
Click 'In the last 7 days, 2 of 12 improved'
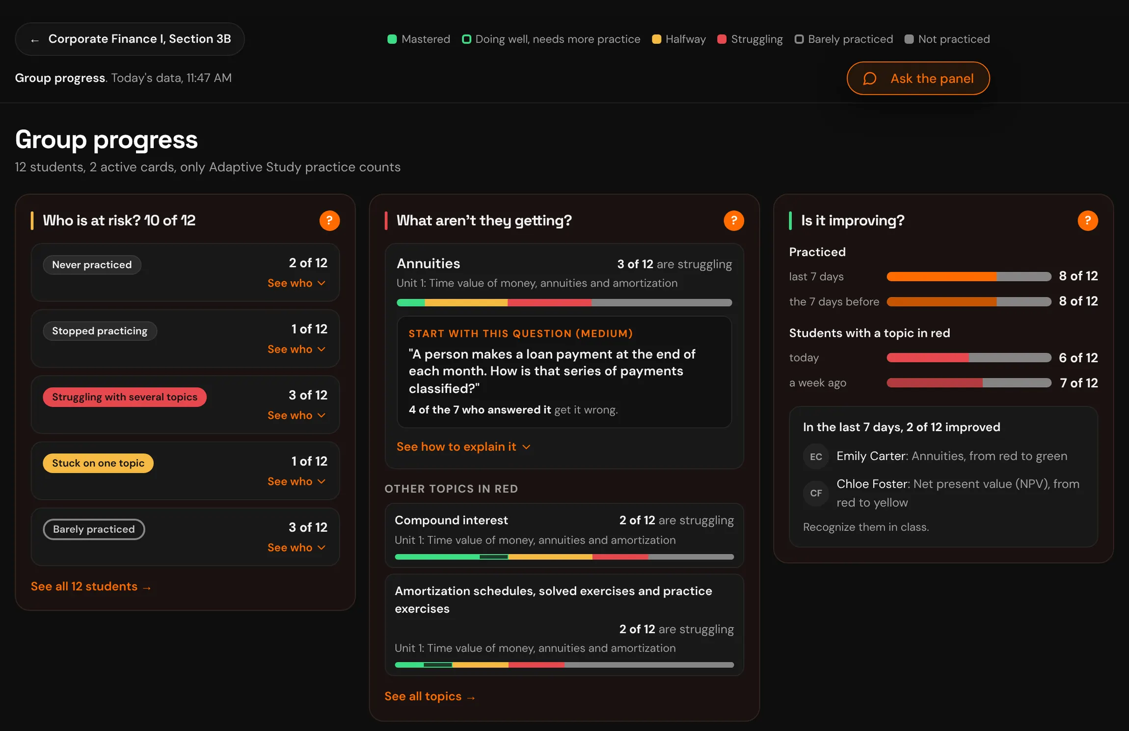tap(901, 427)
